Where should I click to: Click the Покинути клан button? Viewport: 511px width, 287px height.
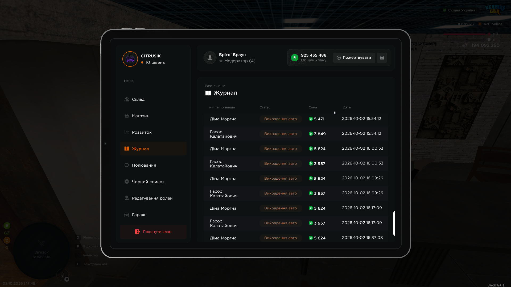pos(153,232)
